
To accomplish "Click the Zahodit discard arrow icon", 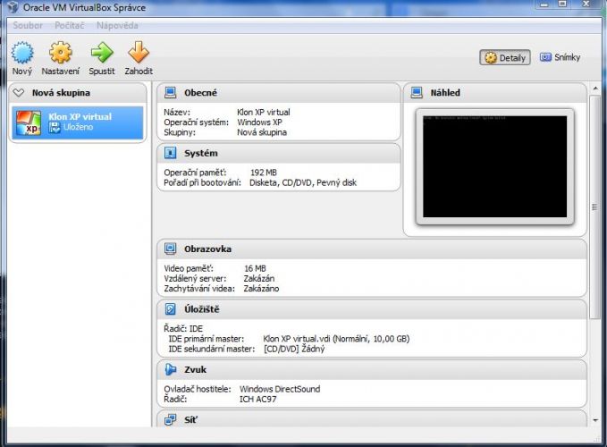I will pos(139,52).
